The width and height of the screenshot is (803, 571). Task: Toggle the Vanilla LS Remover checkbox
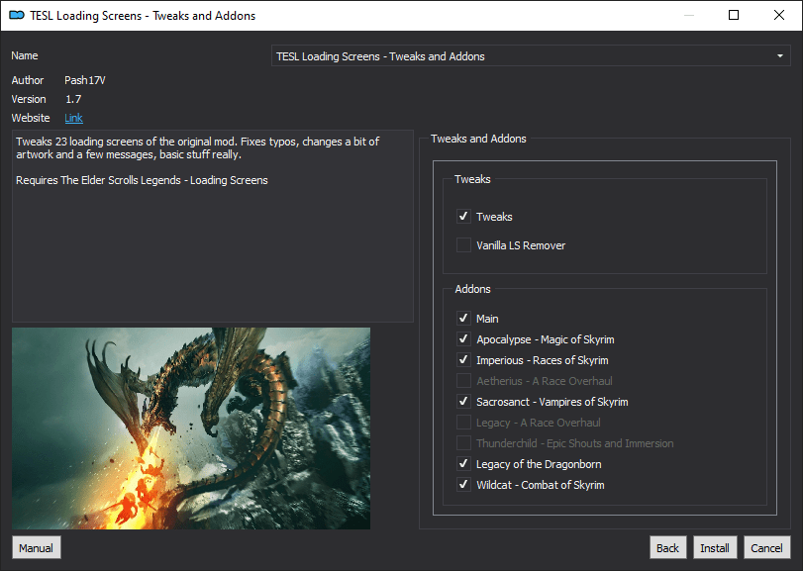coord(463,245)
